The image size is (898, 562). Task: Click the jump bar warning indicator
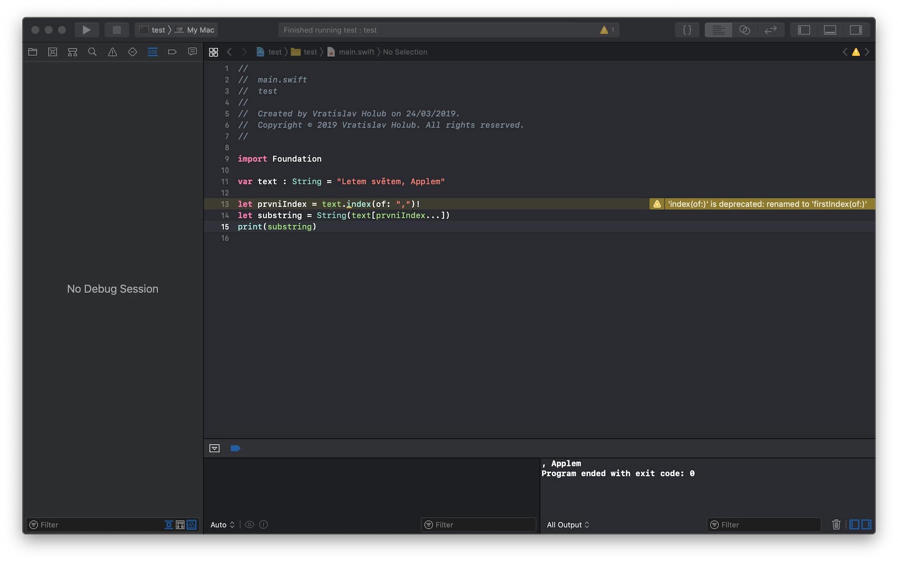click(856, 52)
